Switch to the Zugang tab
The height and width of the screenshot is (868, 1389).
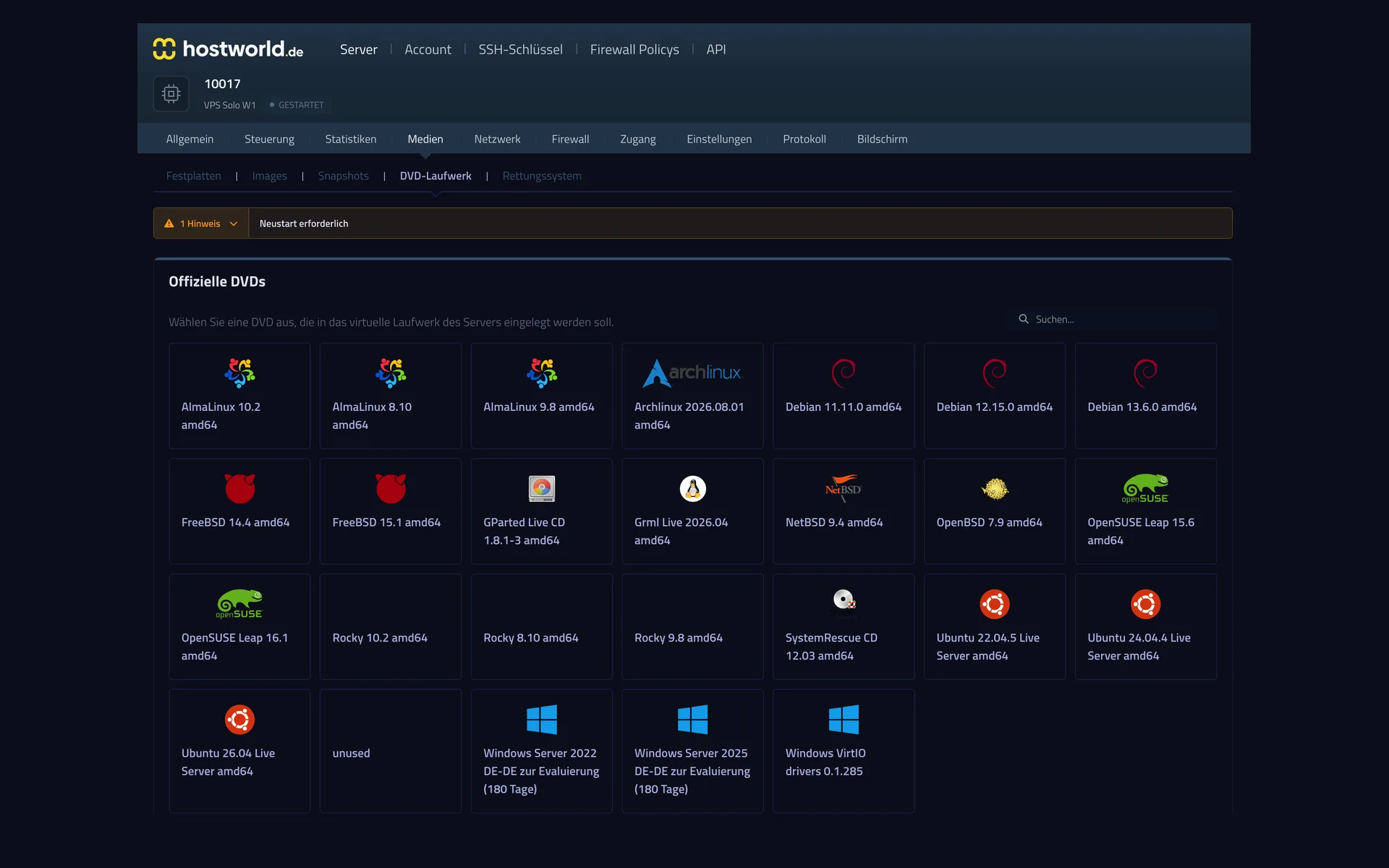click(x=638, y=139)
